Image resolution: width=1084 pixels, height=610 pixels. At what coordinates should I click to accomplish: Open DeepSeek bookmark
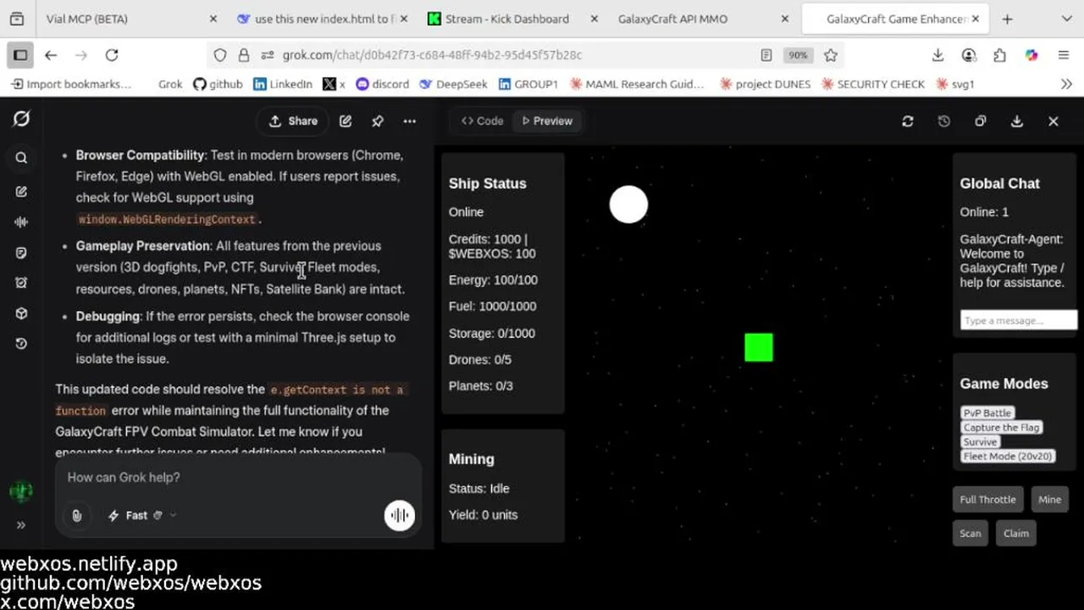tap(453, 84)
